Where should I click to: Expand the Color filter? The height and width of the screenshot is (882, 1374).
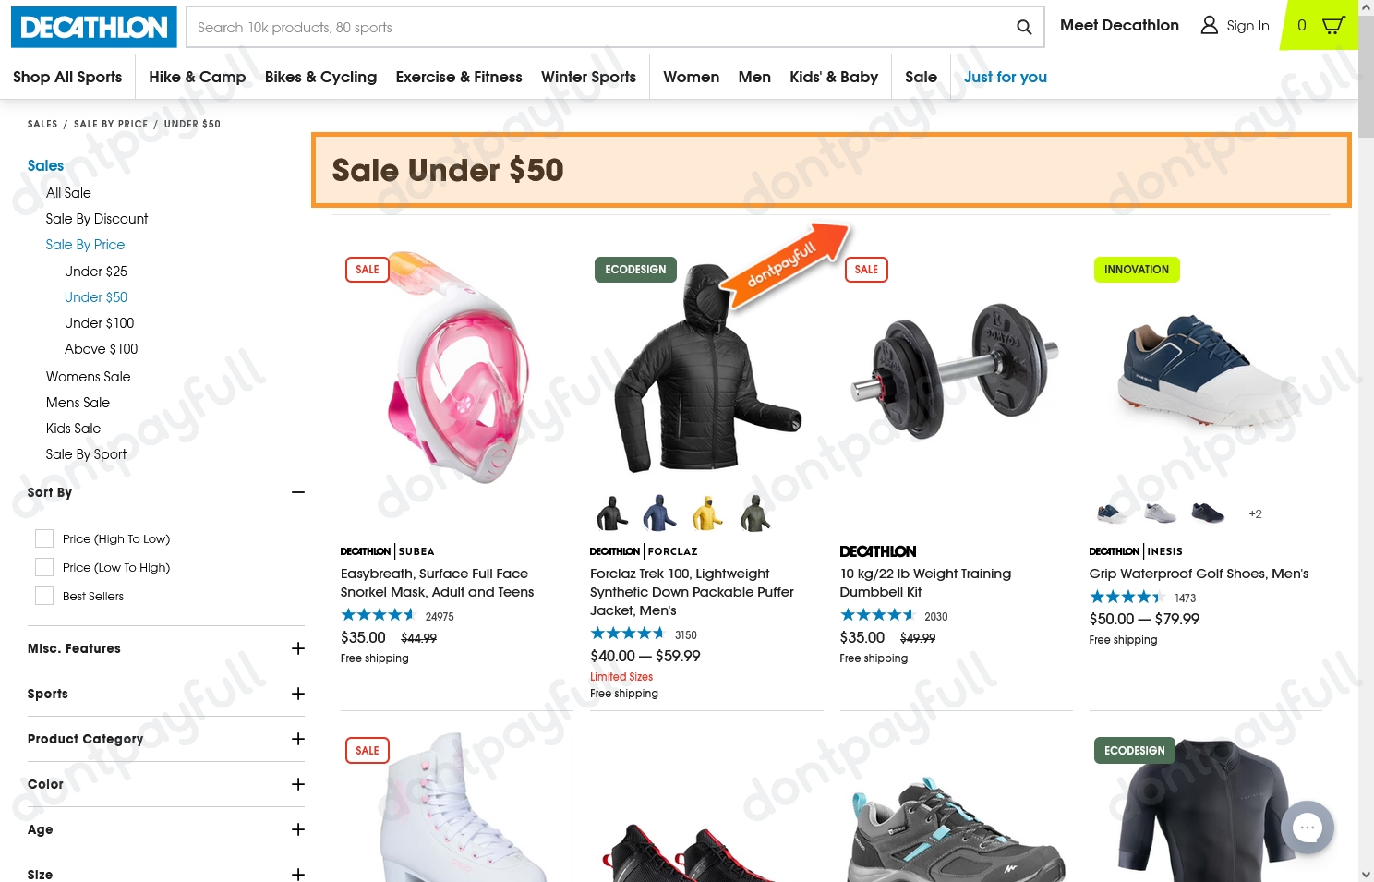point(298,784)
